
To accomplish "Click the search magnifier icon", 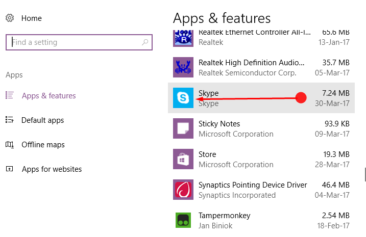I will pos(145,42).
